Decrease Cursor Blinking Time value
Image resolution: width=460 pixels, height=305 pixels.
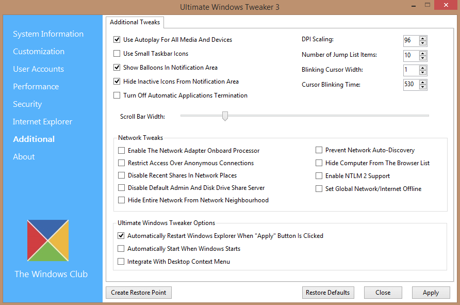click(x=422, y=87)
